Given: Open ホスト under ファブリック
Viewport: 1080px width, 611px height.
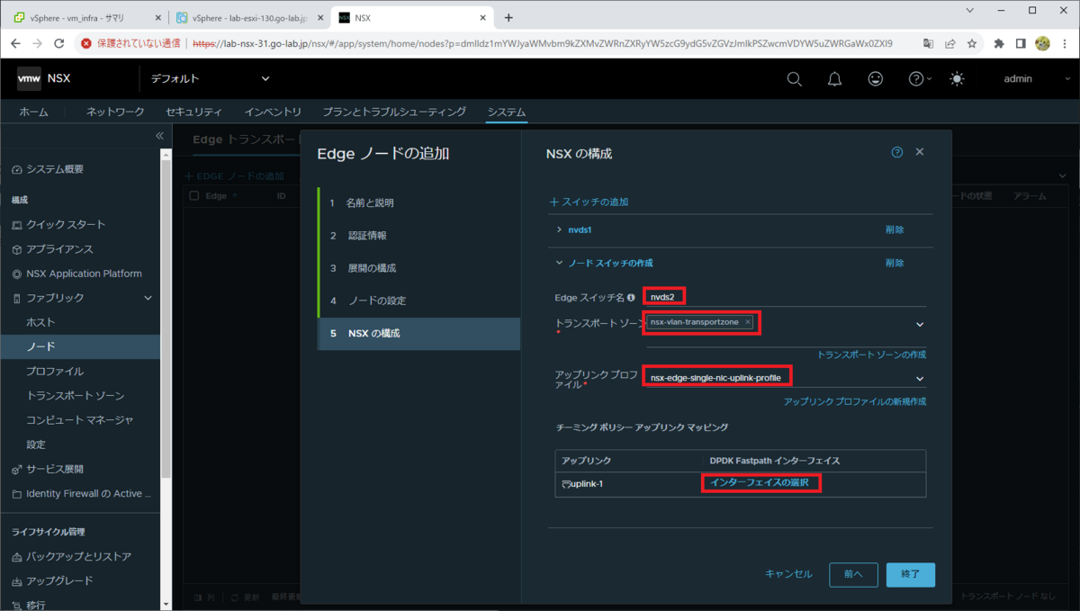Looking at the screenshot, I should 41,322.
